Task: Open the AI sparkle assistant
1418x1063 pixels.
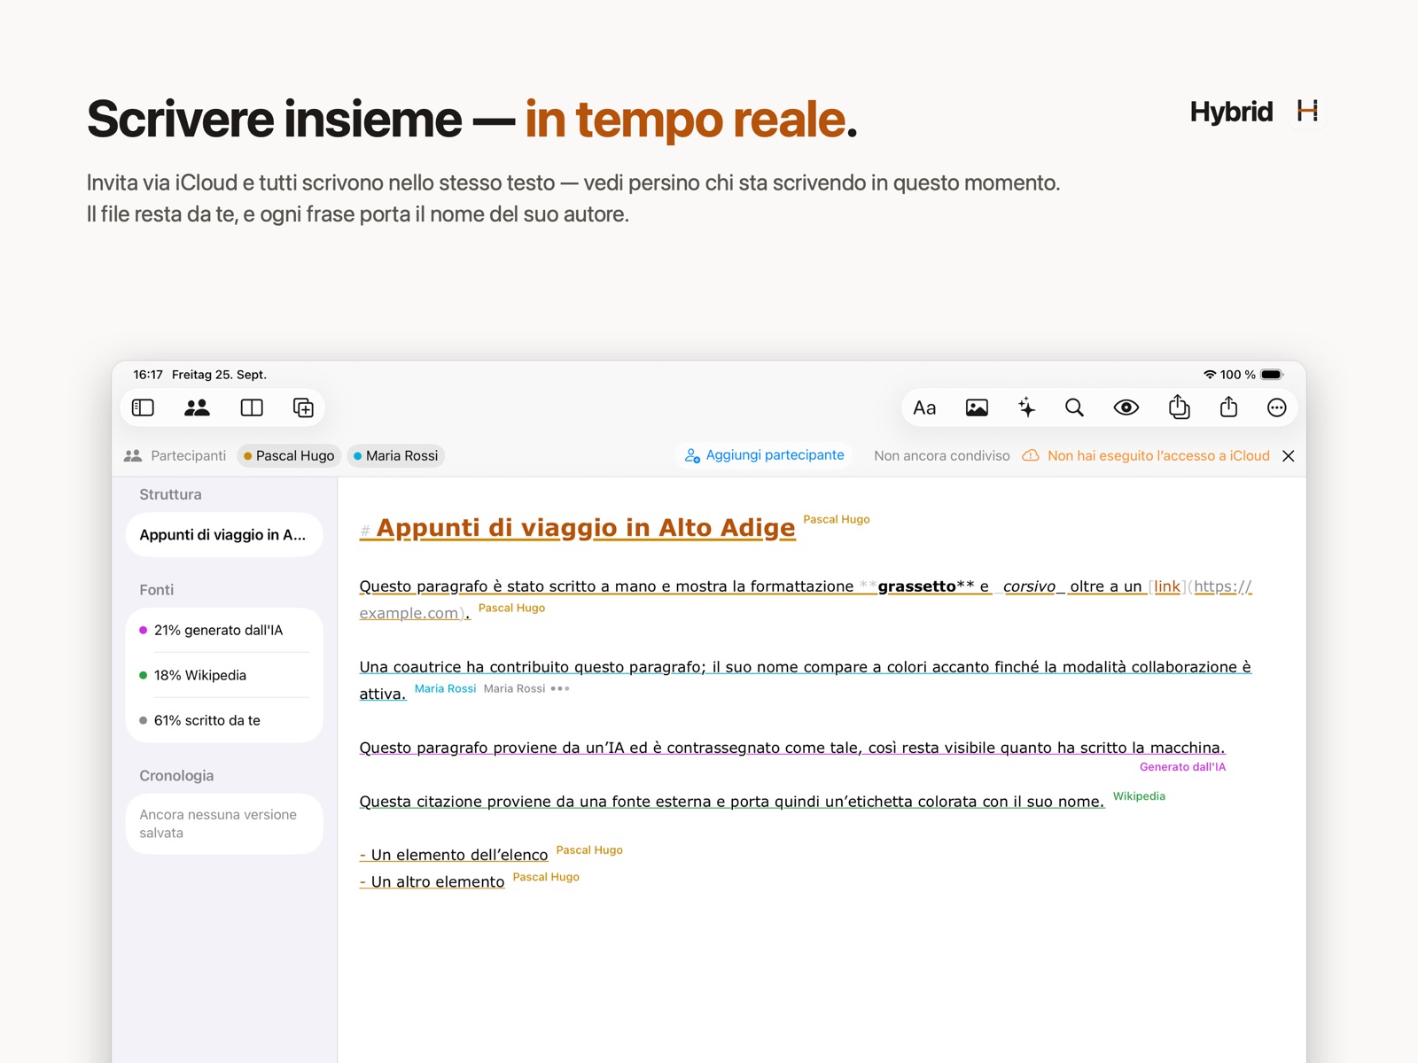Action: pyautogui.click(x=1026, y=407)
